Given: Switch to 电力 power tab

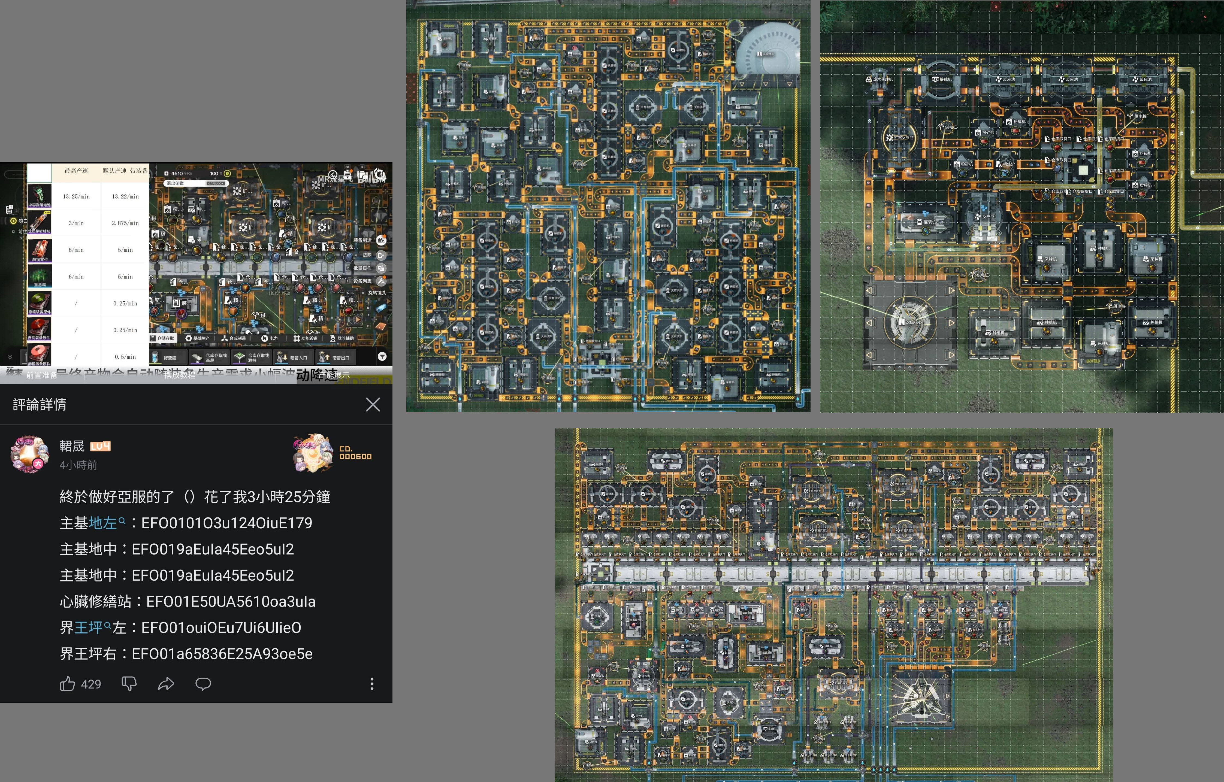Looking at the screenshot, I should pos(269,338).
